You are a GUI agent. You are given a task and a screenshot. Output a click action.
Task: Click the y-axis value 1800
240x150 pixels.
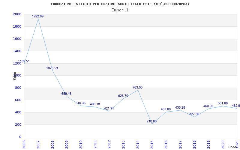coord(17,26)
